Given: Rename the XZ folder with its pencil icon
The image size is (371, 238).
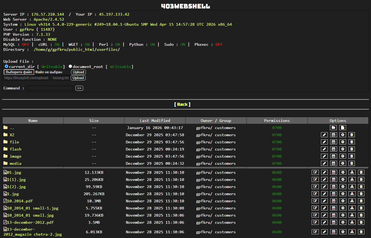Looking at the screenshot, I should [x=324, y=135].
